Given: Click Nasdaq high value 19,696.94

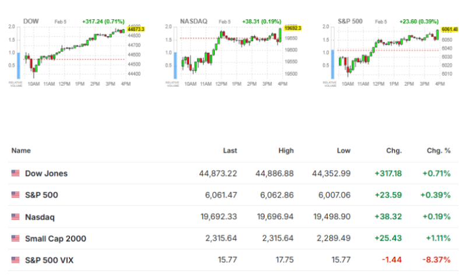Looking at the screenshot, I should [275, 217].
